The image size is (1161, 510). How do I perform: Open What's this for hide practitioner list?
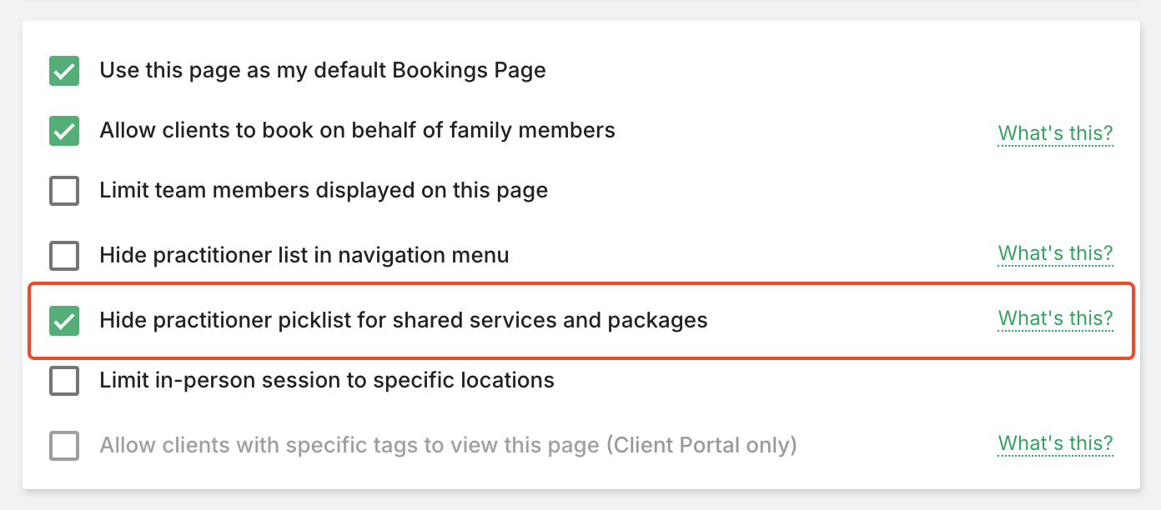point(1055,253)
